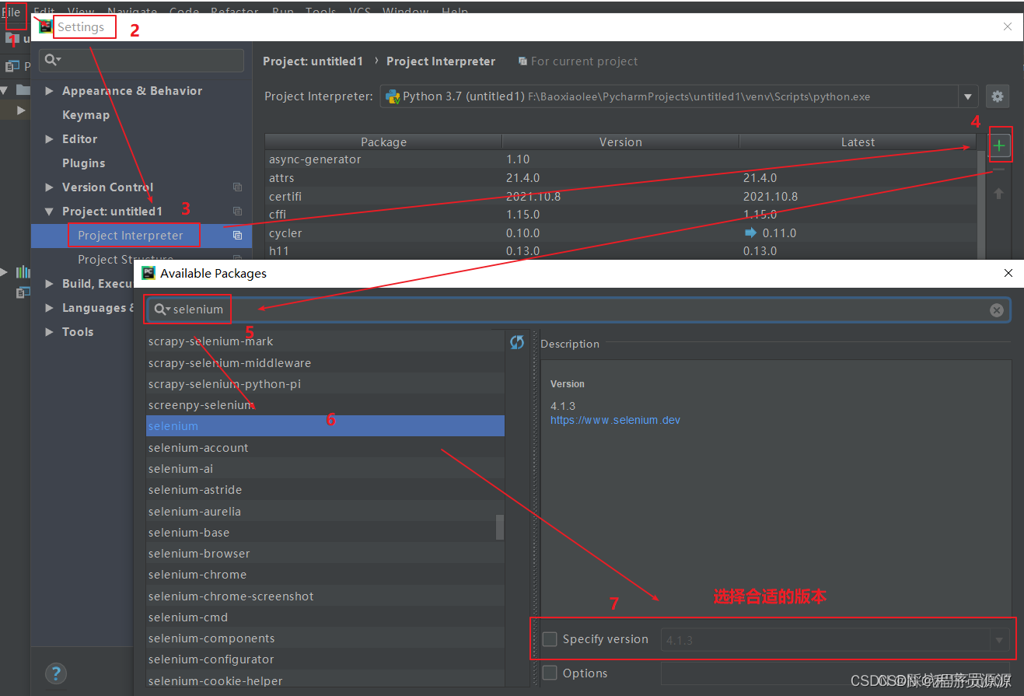
Task: Click the green plus install package button
Action: click(999, 145)
